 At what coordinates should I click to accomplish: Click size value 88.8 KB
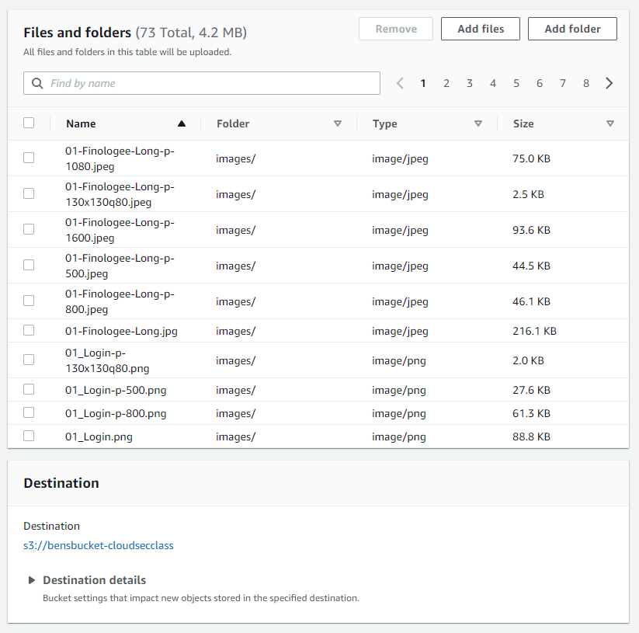coord(531,436)
